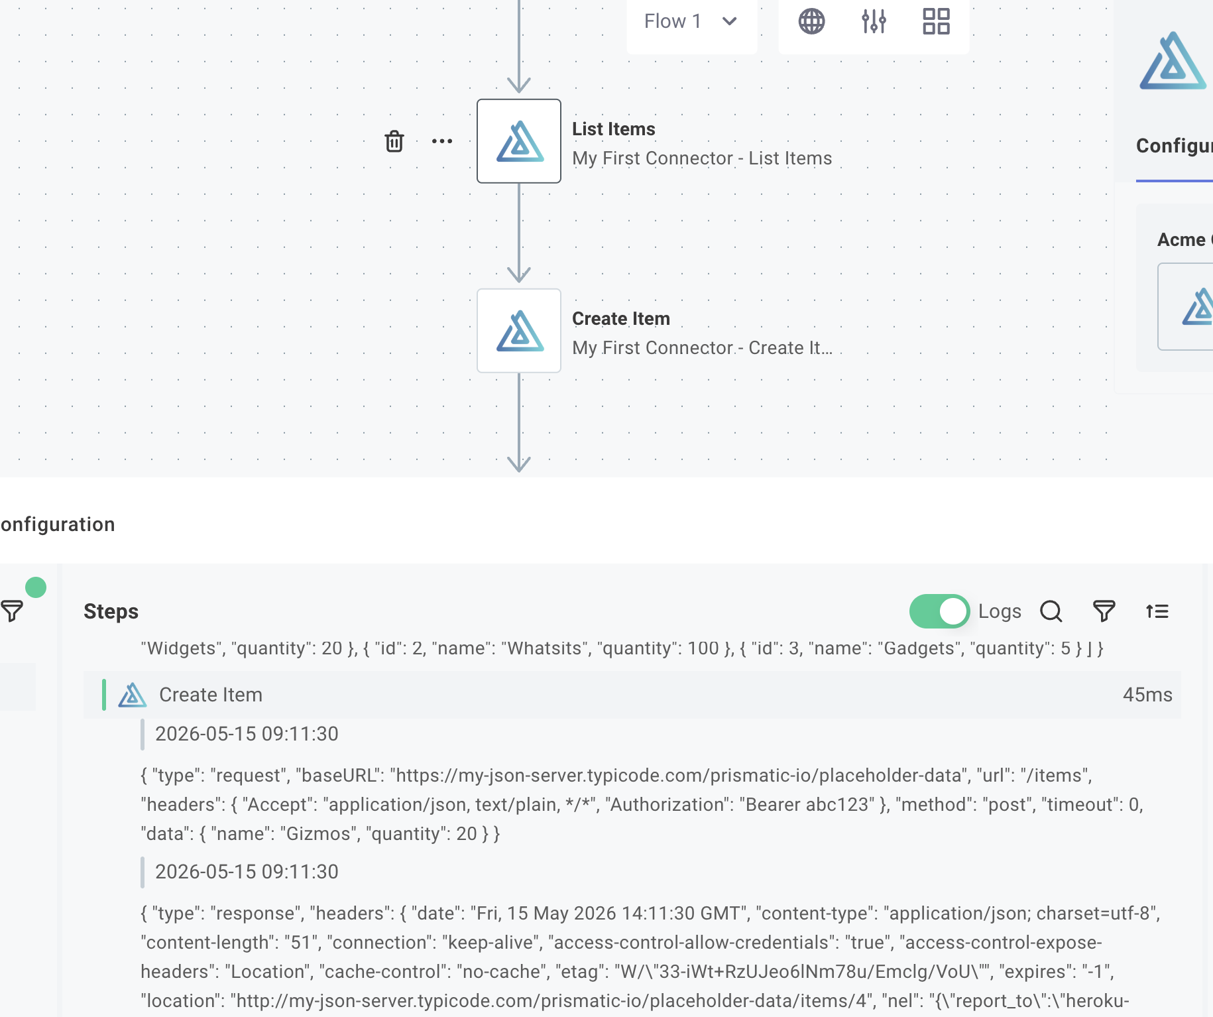Click the sort order icon in the Steps panel
Viewport: 1213px width, 1017px height.
(1157, 611)
